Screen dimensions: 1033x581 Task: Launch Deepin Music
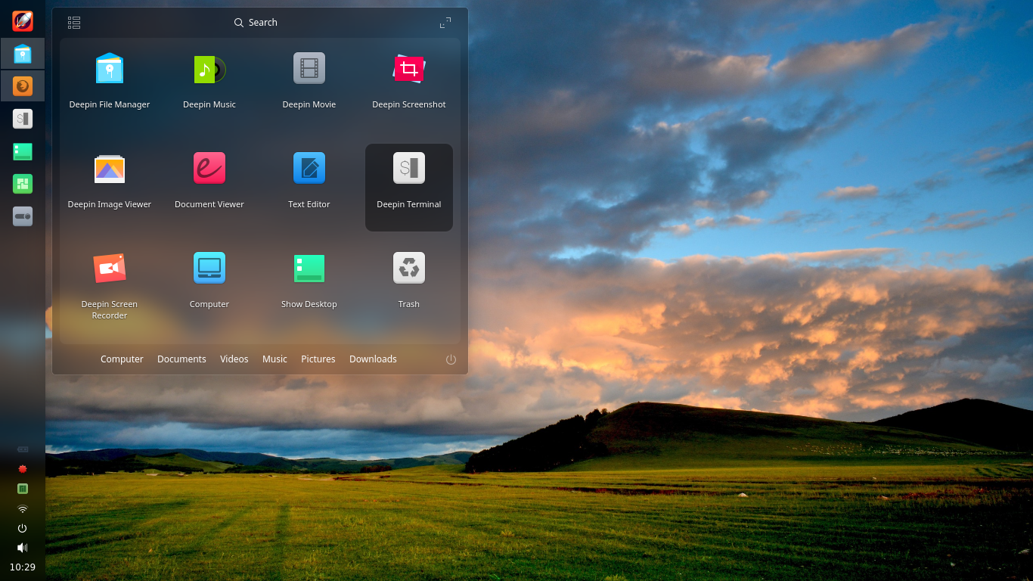209,68
